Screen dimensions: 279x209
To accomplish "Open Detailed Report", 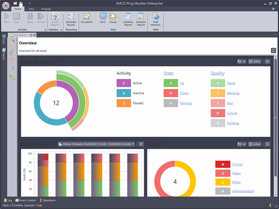I will (141, 19).
